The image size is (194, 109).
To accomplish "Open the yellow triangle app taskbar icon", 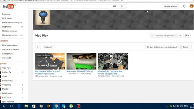I will (x=48, y=106).
